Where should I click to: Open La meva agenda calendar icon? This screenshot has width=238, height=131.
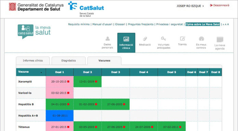220,39
